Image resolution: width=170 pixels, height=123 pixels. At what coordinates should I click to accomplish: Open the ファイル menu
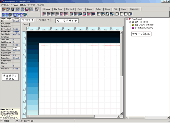click(x=5, y=5)
